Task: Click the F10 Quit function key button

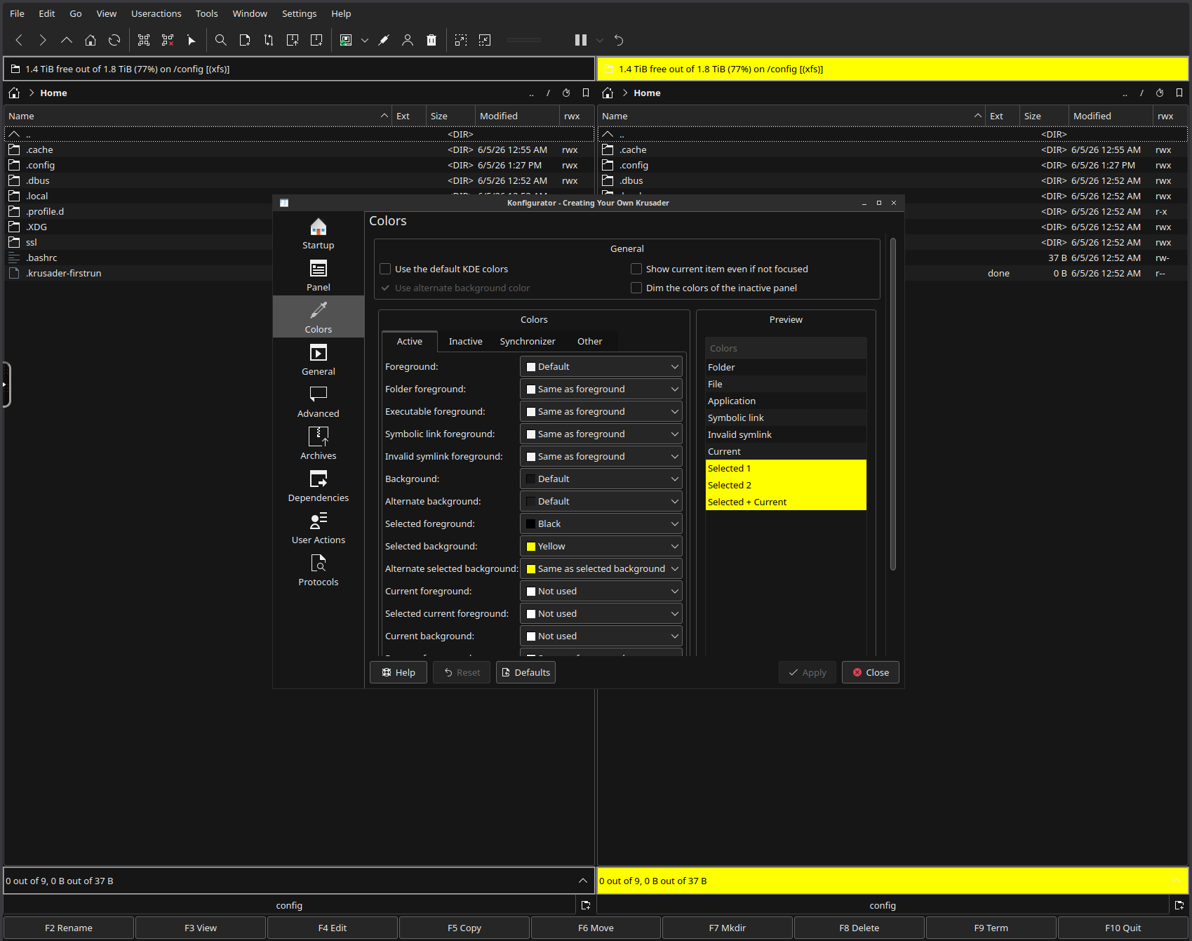Action: point(1123,928)
